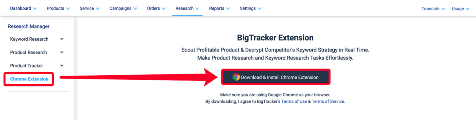476x122 pixels.
Task: Open the Terms of Use link
Action: 294,101
